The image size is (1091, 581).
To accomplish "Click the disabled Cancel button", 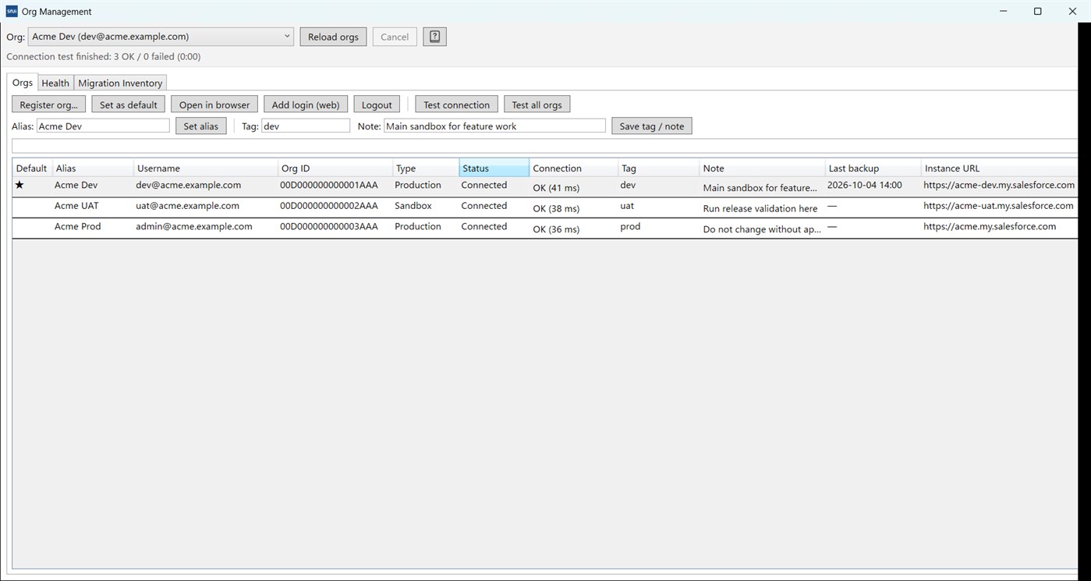I will [x=395, y=37].
